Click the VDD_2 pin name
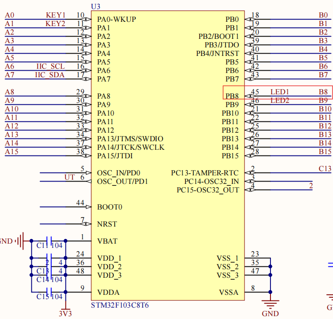The image size is (333, 319). pos(109,267)
